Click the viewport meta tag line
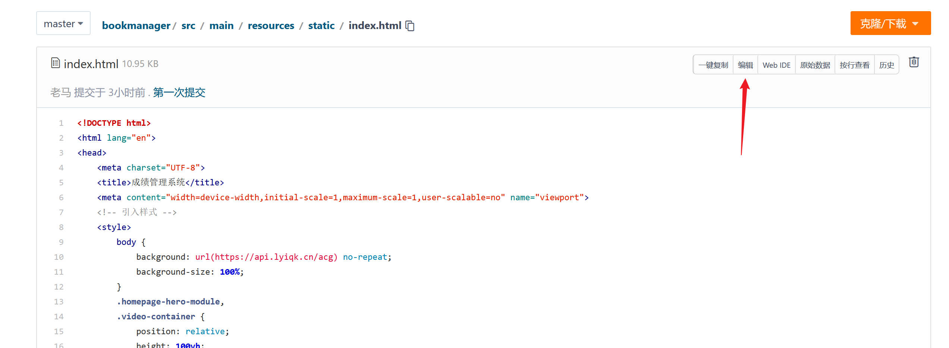 [343, 197]
